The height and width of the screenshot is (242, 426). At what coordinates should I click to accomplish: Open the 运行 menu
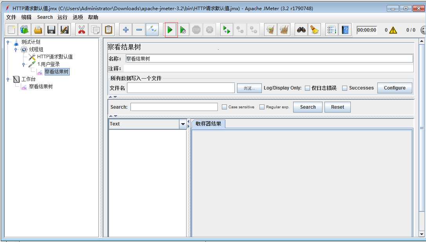[x=62, y=17]
